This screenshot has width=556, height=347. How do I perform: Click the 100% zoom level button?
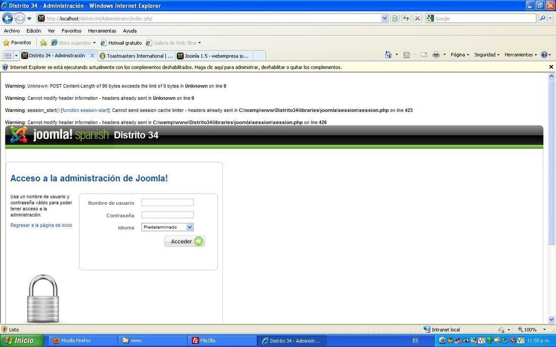point(527,329)
